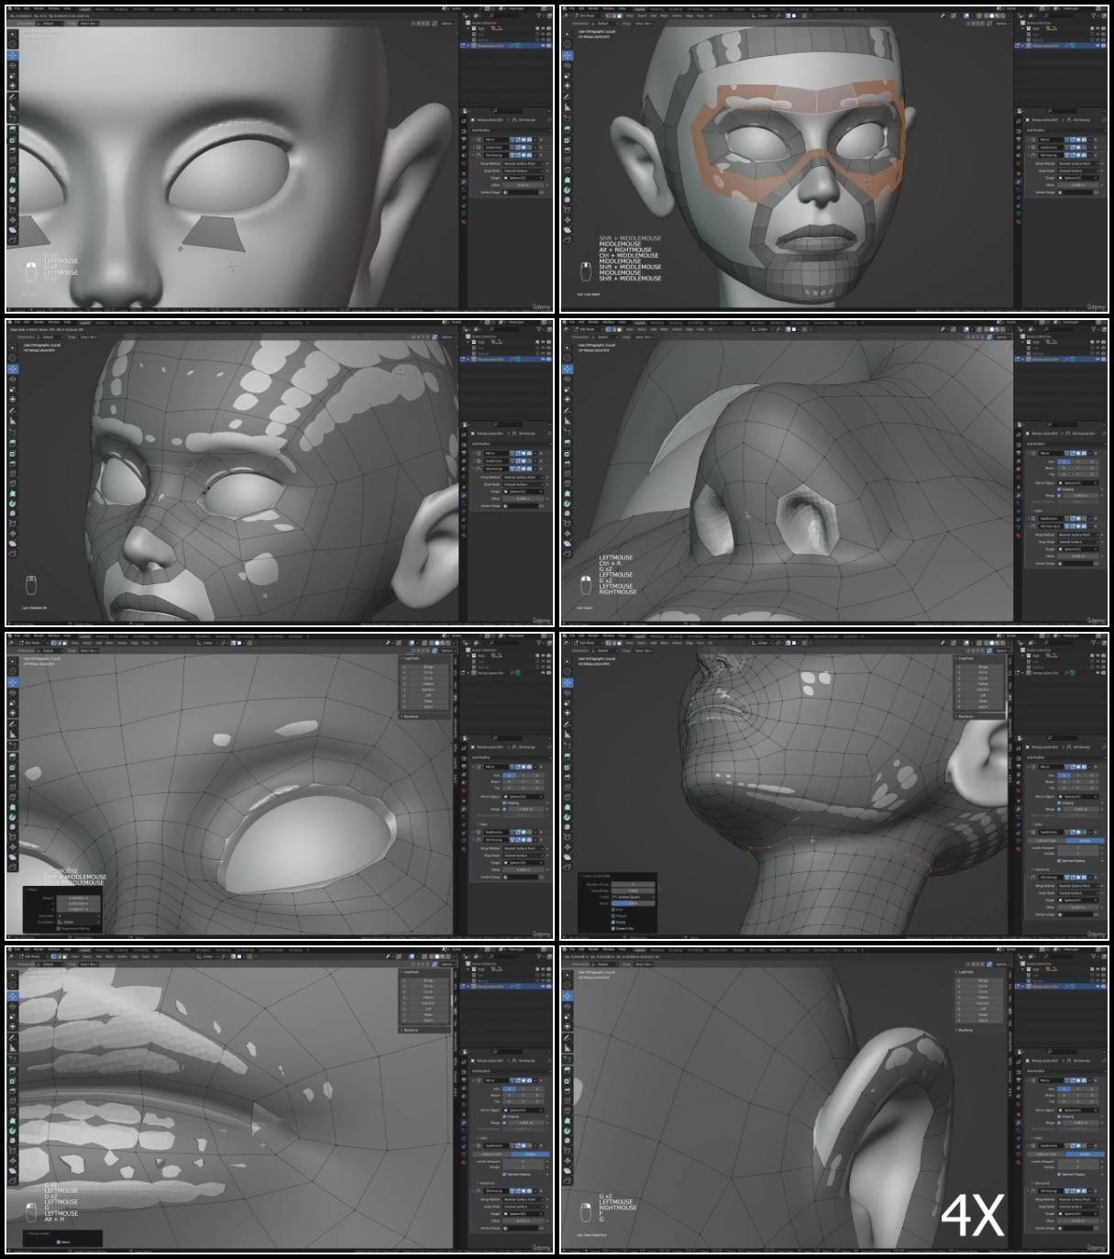Viewport: 1114px width, 1259px height.
Task: Open the Modifiers wrench tab in the top-left frame
Action: [x=465, y=180]
